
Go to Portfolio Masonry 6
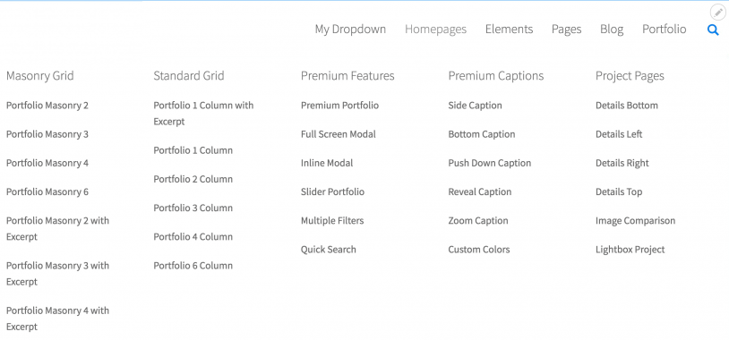click(x=47, y=191)
